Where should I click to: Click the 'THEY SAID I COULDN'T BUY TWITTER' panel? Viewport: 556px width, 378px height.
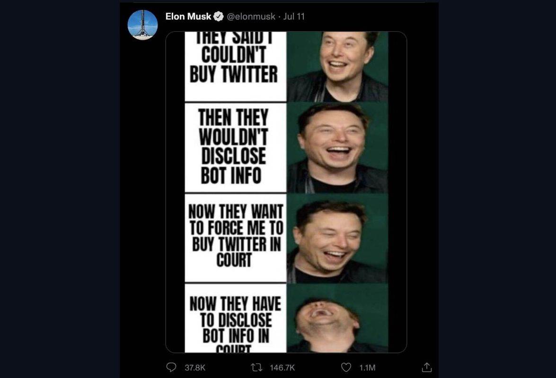pos(234,61)
